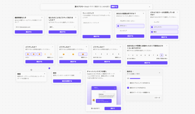
Task: Close the チャットハンドオフの導入 card
Action: point(120,71)
